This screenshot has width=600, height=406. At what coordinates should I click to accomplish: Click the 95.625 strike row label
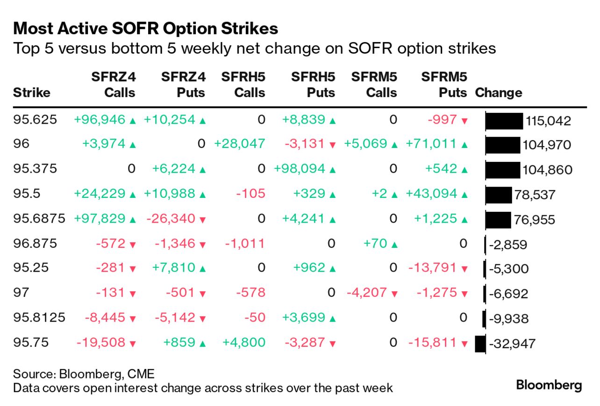(x=35, y=120)
